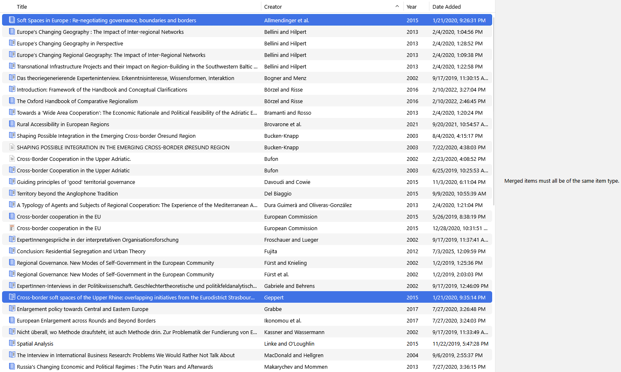Click 'Merged items must all be' message
This screenshot has height=372, width=621.
[562, 181]
